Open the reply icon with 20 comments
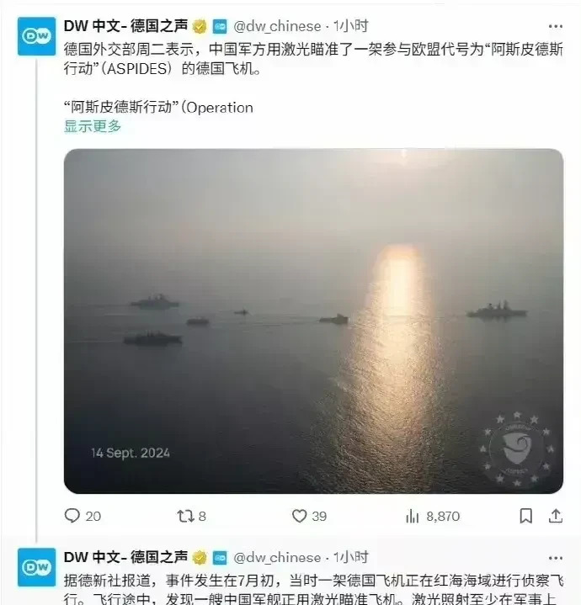This screenshot has width=581, height=605. [x=72, y=516]
